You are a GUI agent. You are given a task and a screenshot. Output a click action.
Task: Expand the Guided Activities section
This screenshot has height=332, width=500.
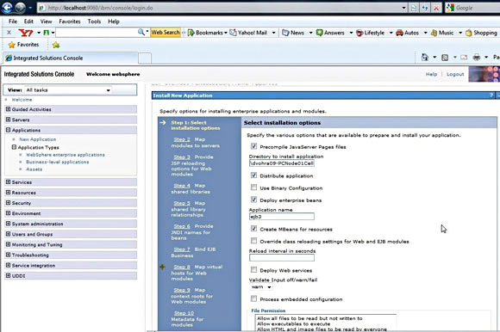pos(9,109)
